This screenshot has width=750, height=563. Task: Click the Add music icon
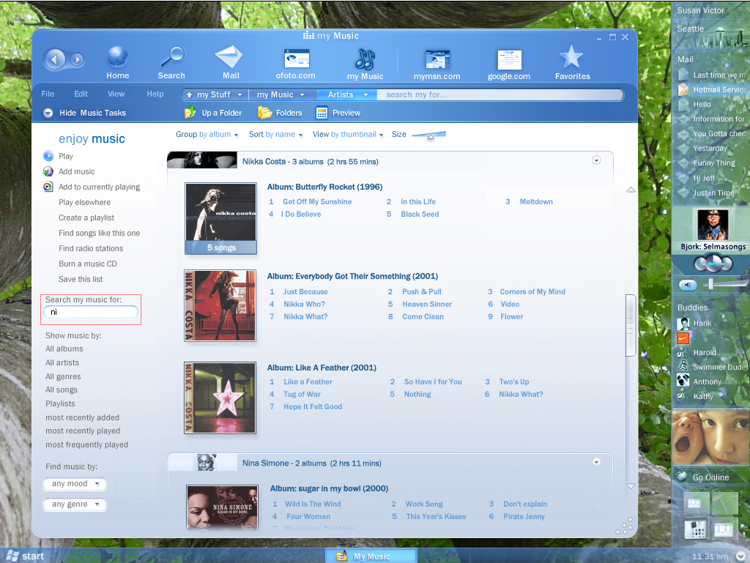pyautogui.click(x=48, y=171)
